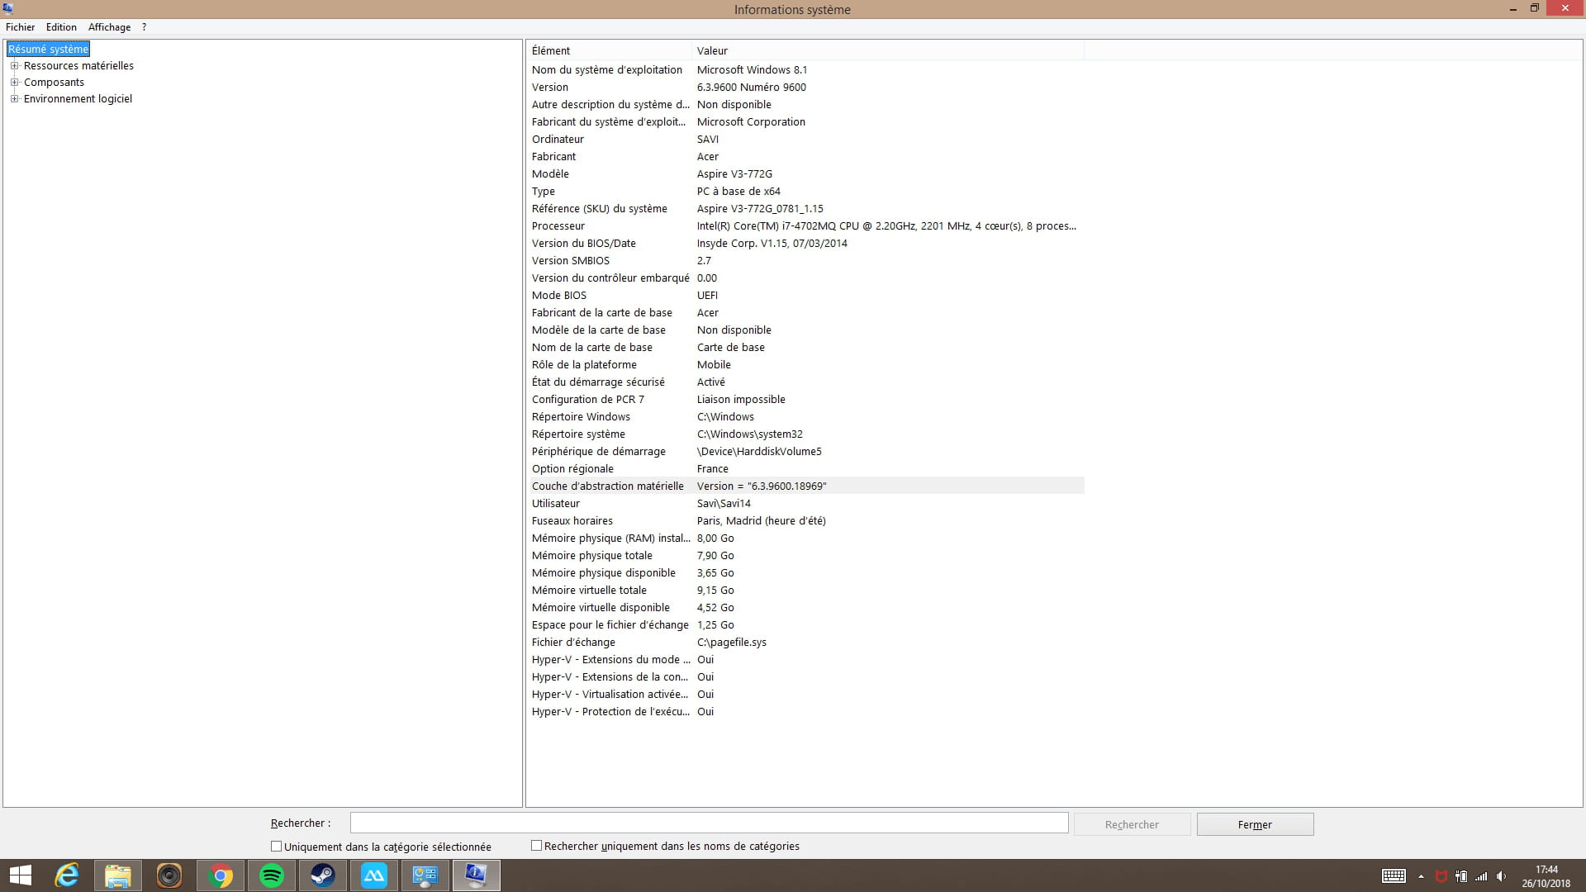Select Environnement logiciel tree label

click(x=78, y=99)
